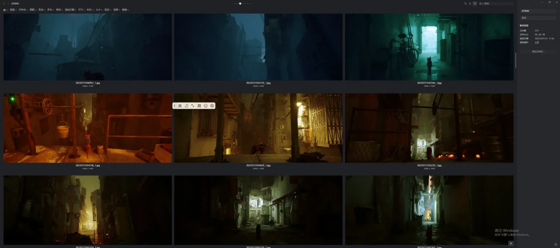Click the 基本信息 section header
This screenshot has width=560, height=248.
[524, 25]
